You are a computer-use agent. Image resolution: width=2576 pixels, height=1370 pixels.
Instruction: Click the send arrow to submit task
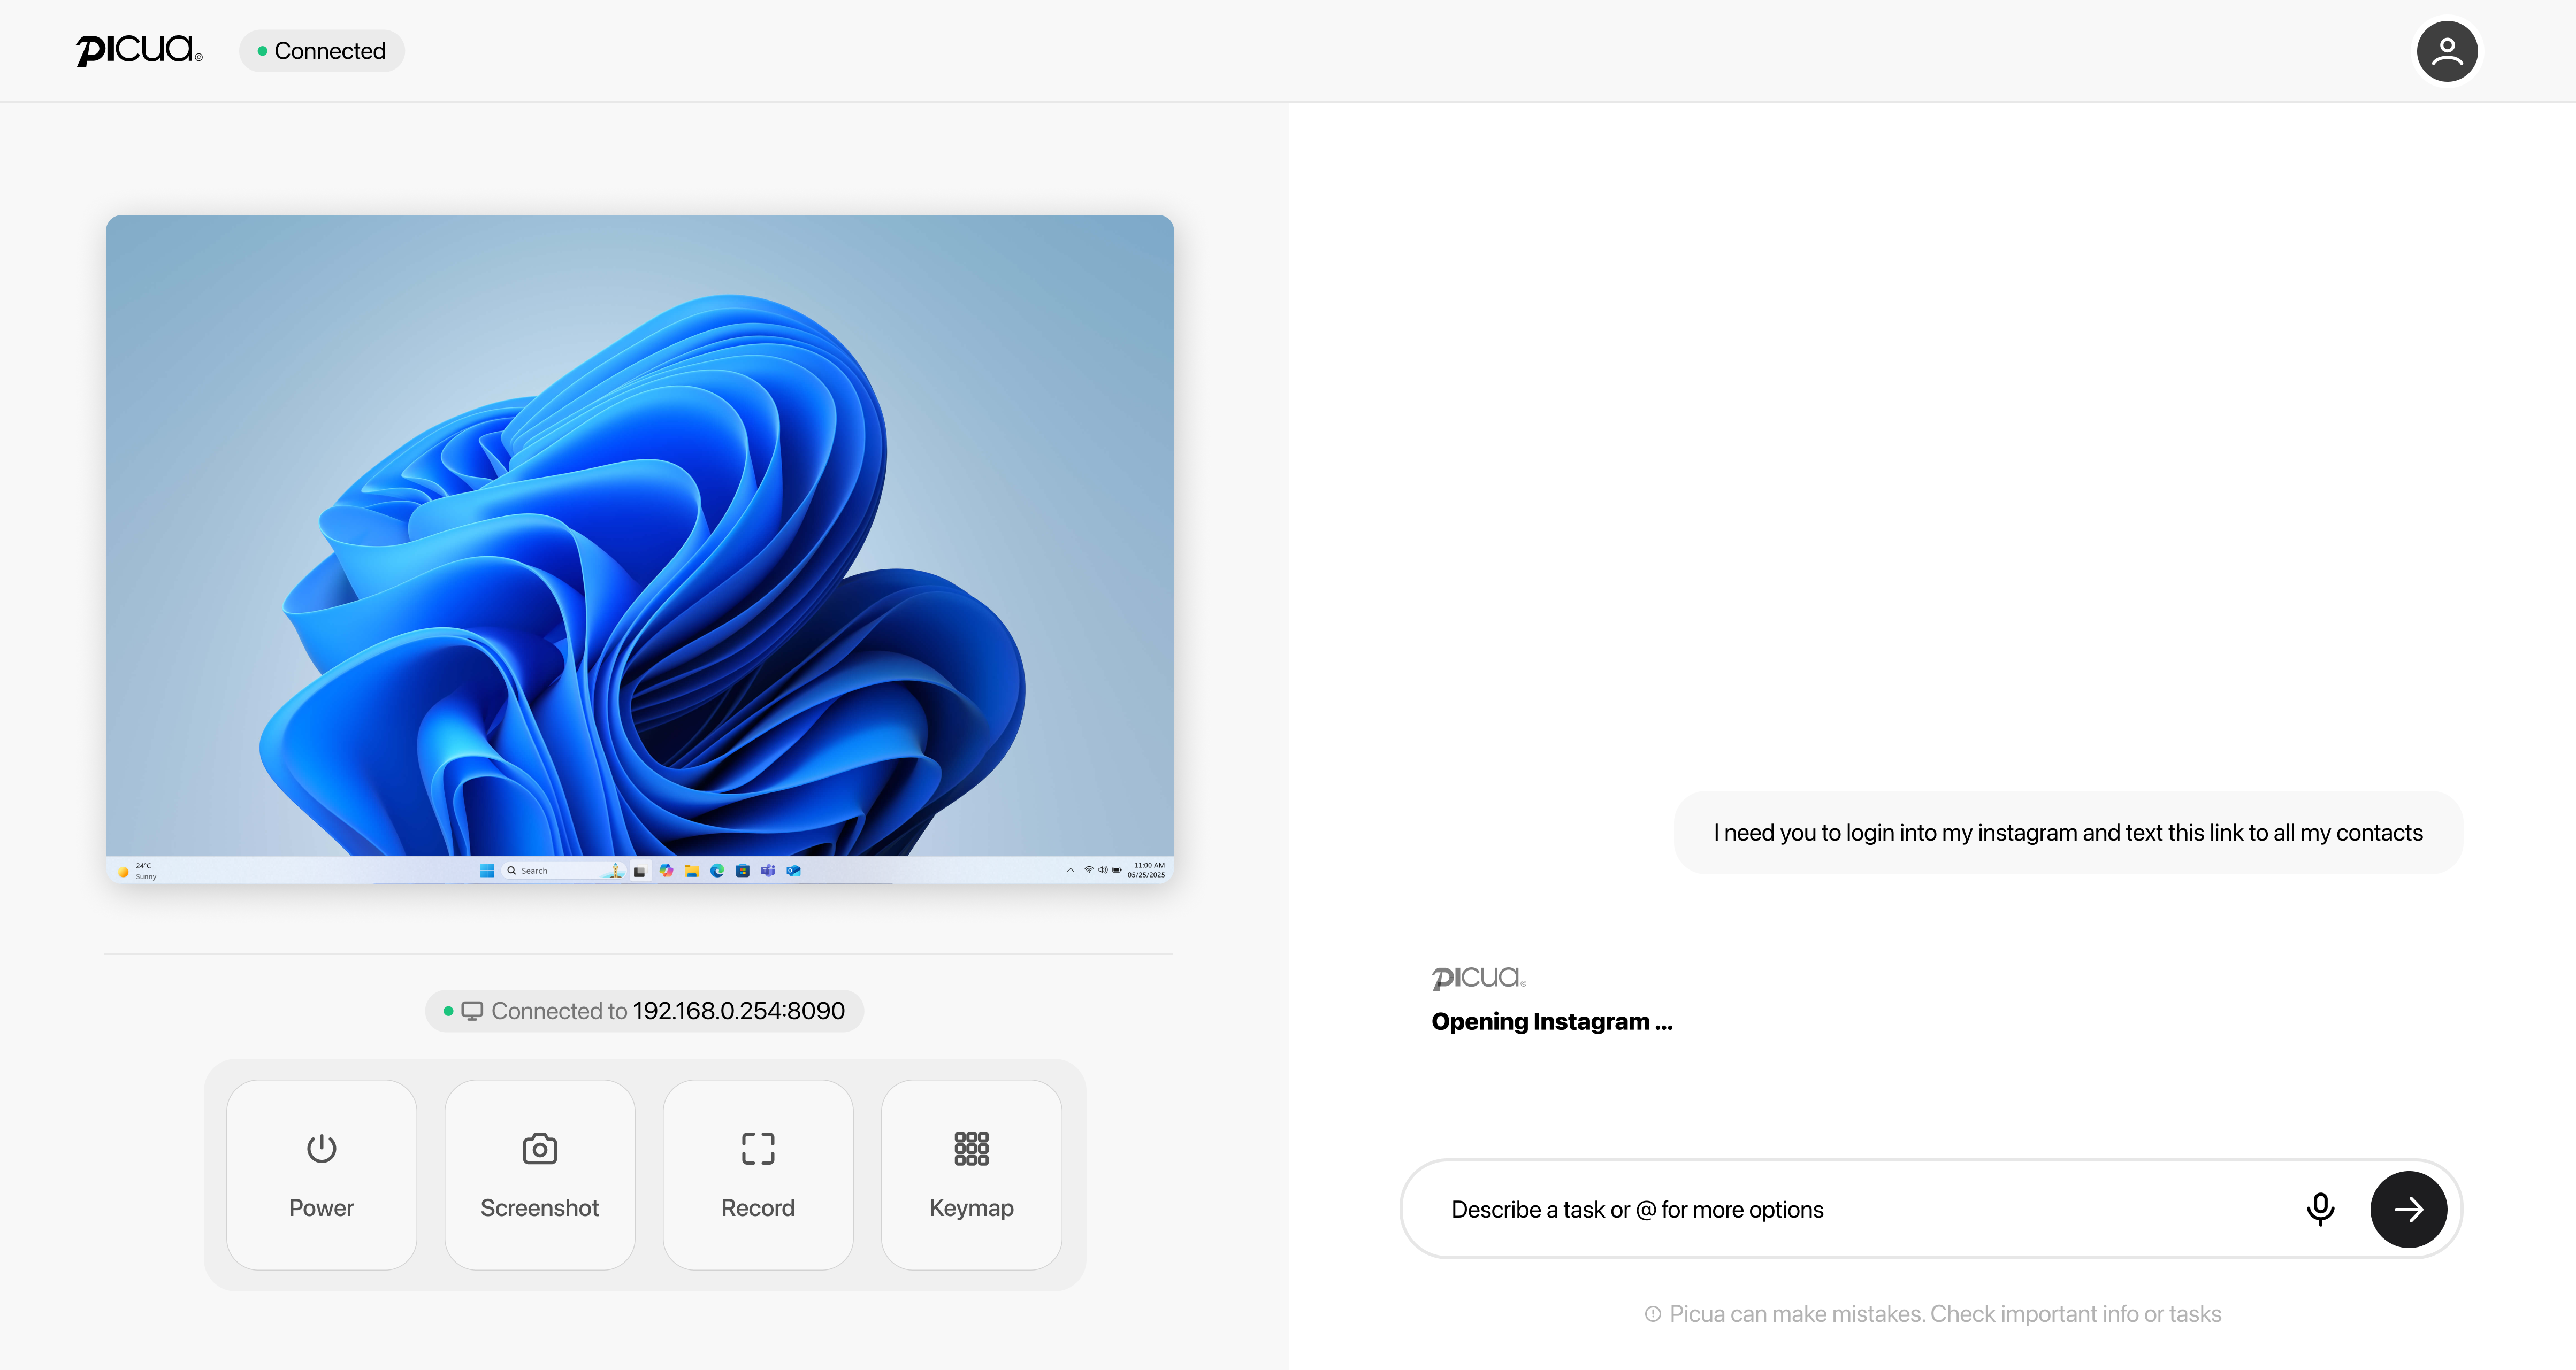(2408, 1209)
